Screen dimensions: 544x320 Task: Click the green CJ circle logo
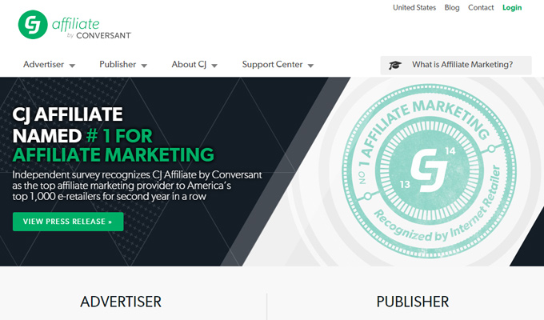click(x=33, y=25)
